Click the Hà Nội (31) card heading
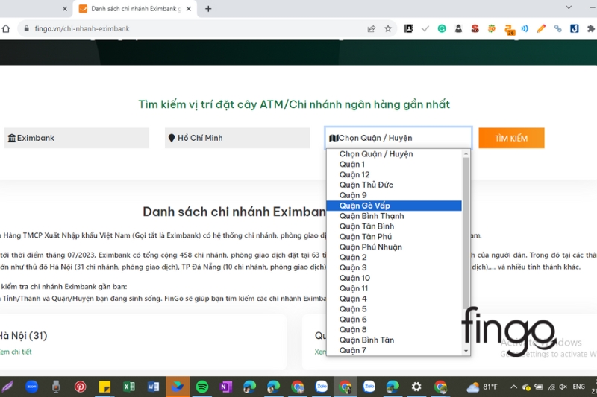The width and height of the screenshot is (597, 397). [23, 336]
